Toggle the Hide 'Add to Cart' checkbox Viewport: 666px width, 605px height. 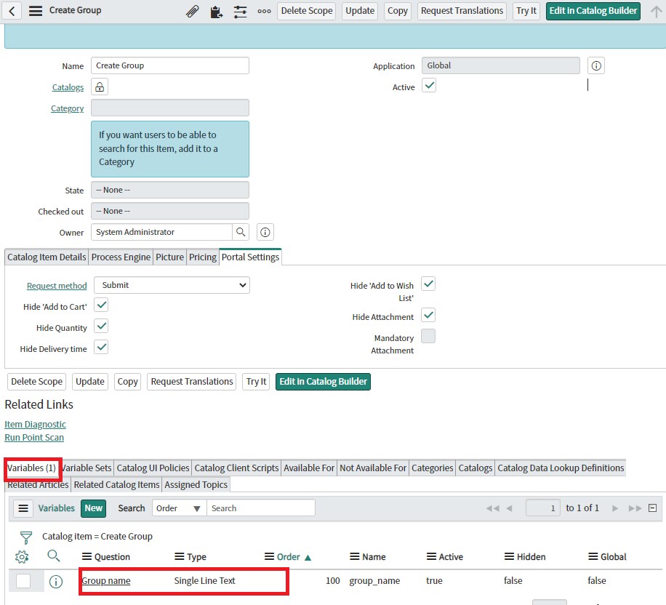click(x=102, y=305)
